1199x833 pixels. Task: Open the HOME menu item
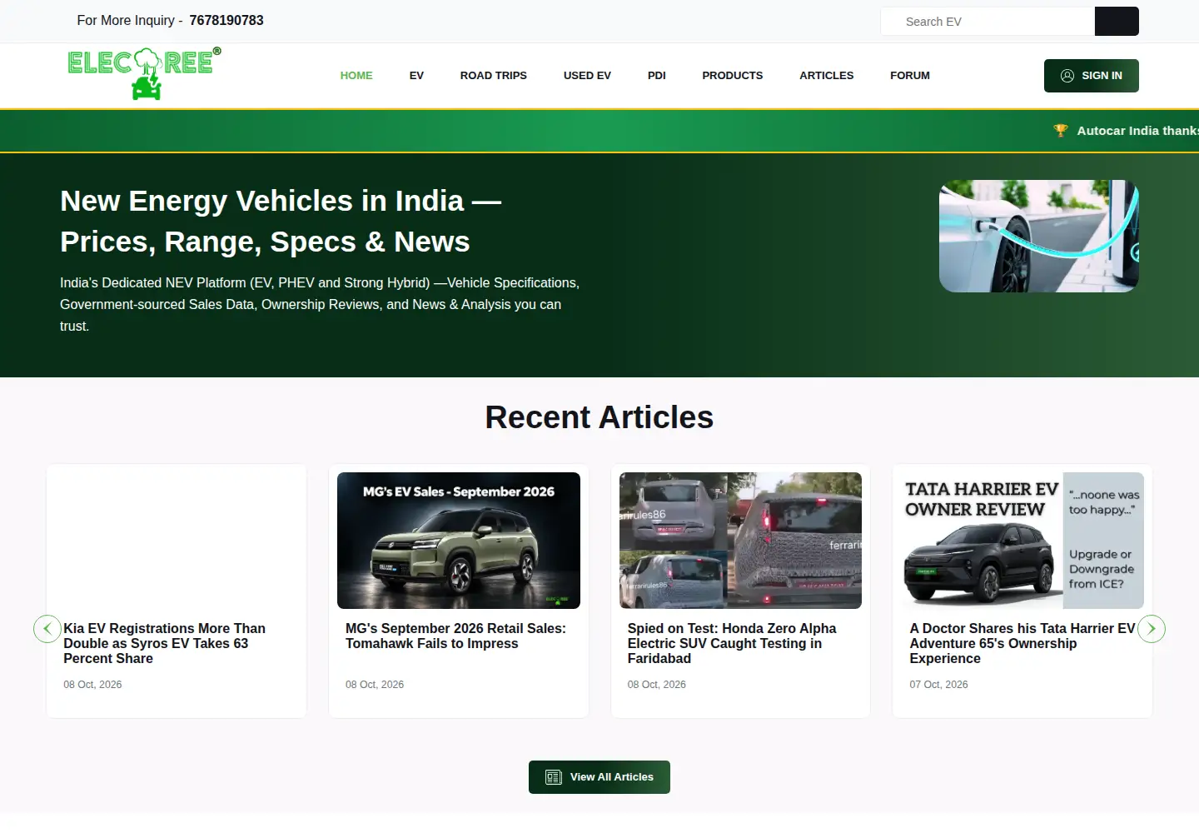356,76
